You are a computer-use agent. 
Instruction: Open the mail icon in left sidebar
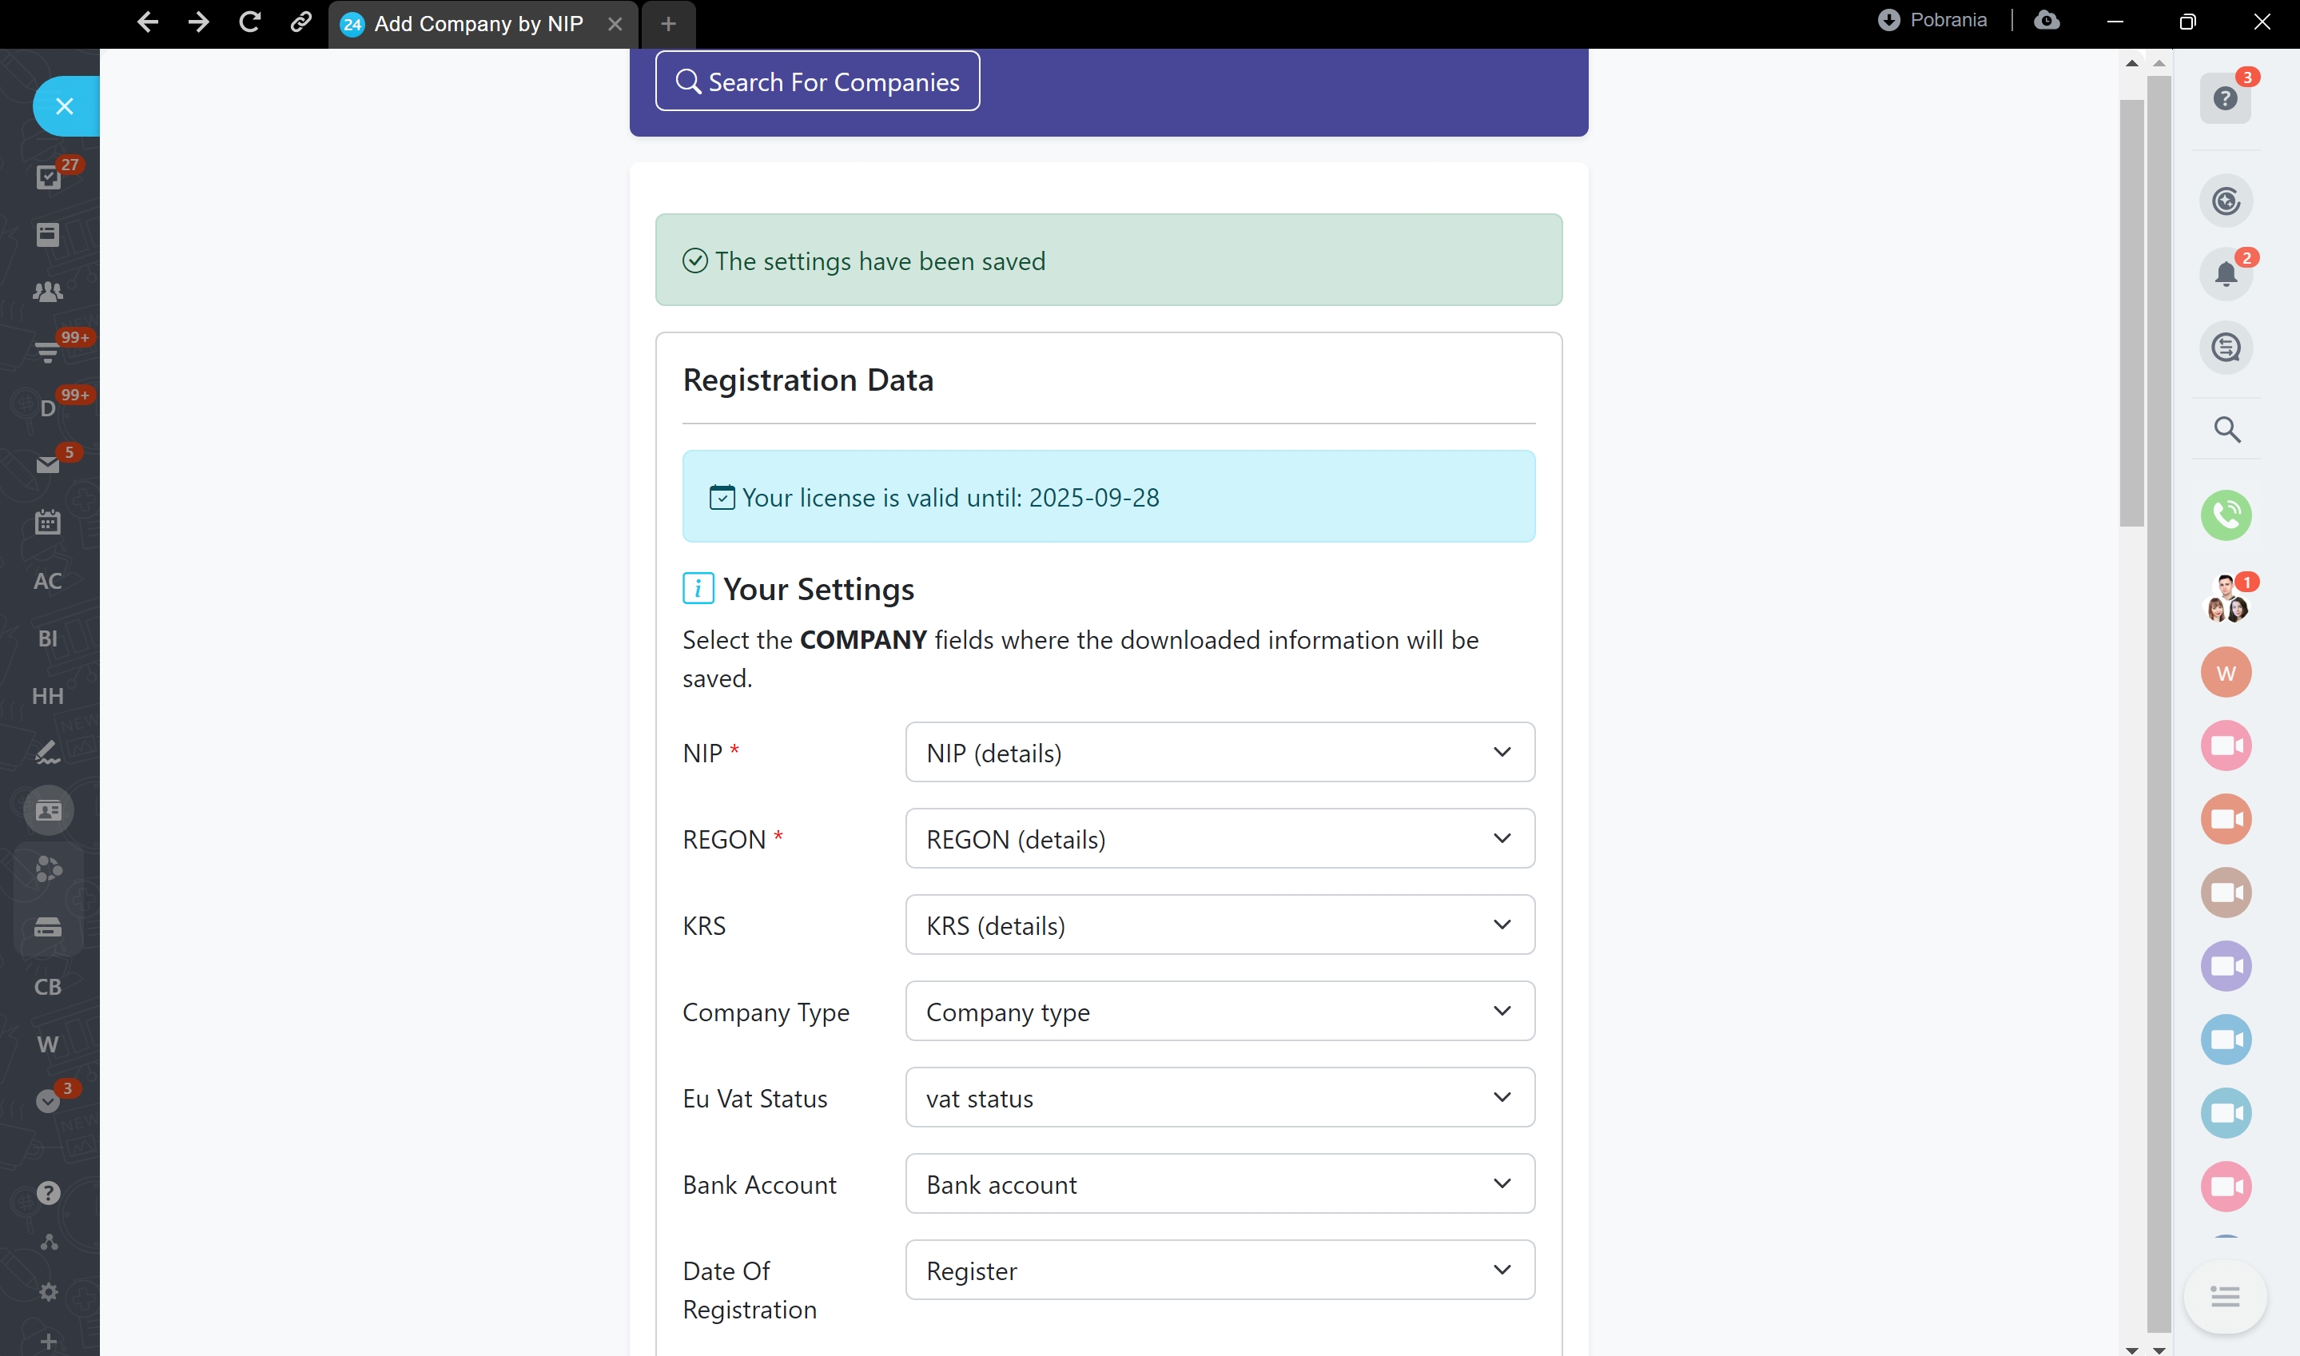(x=47, y=465)
